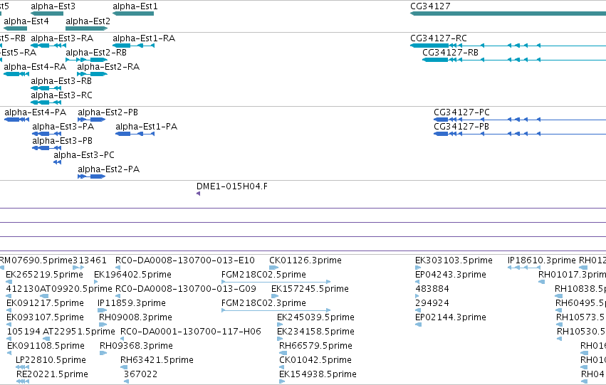
Task: Select RC0-DA0008-130700-013-E10 EST
Action: 118,267
